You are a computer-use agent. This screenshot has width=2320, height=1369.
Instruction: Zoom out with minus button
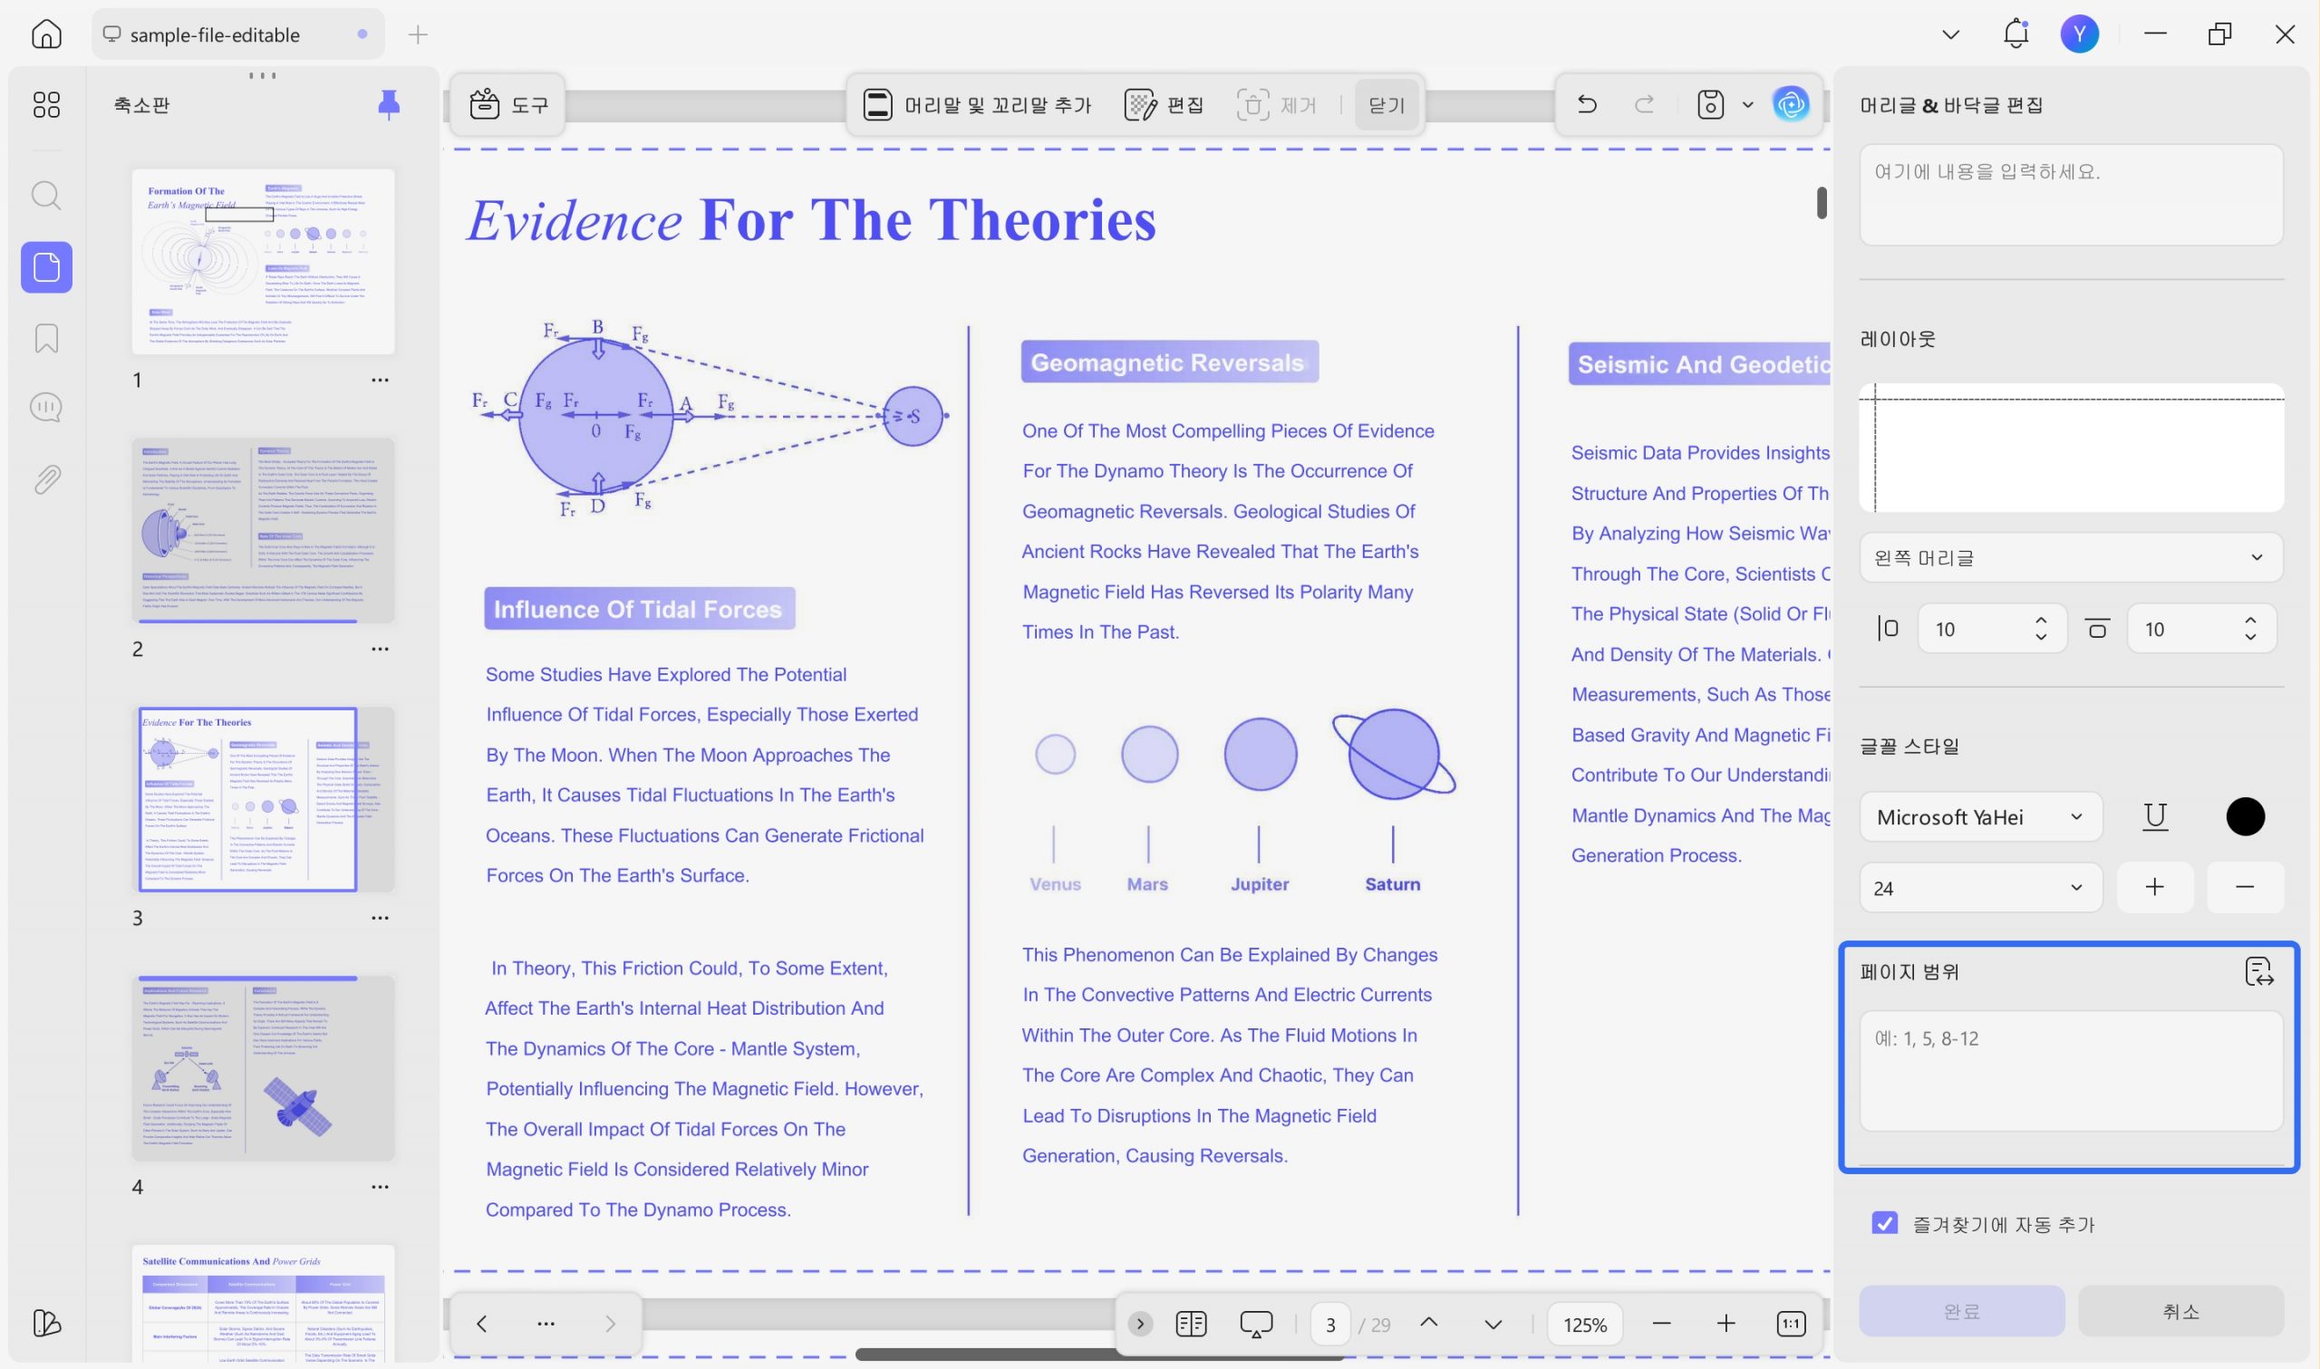[1661, 1324]
